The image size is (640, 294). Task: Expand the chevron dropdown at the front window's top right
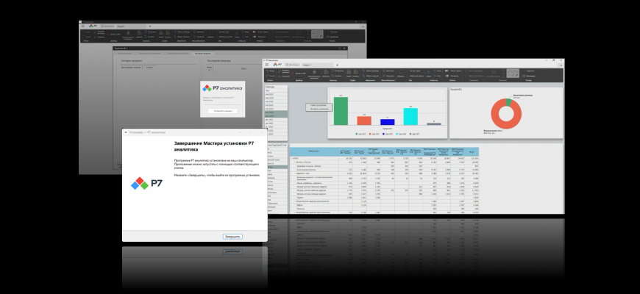click(x=561, y=65)
